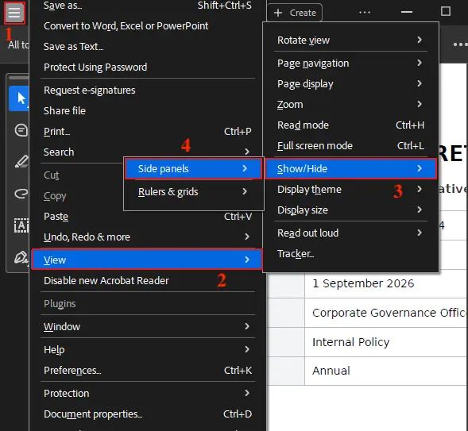Viewport: 468px width, 431px height.
Task: Expand the Zoom submenu
Action: (x=350, y=104)
